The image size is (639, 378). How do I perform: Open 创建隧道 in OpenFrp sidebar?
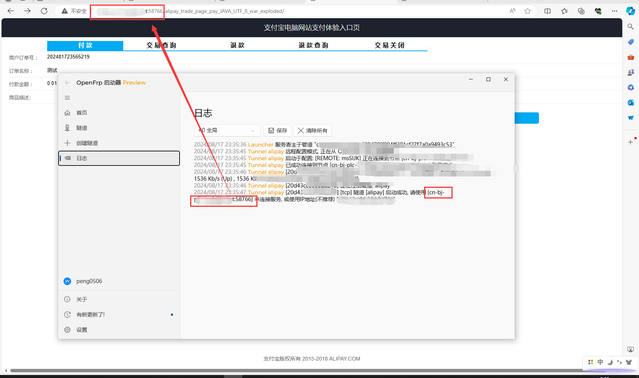tap(119, 143)
